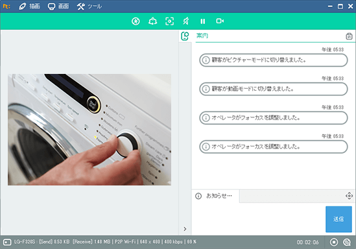Minimize the window
This screenshot has width=356, height=249.
pos(330,6)
